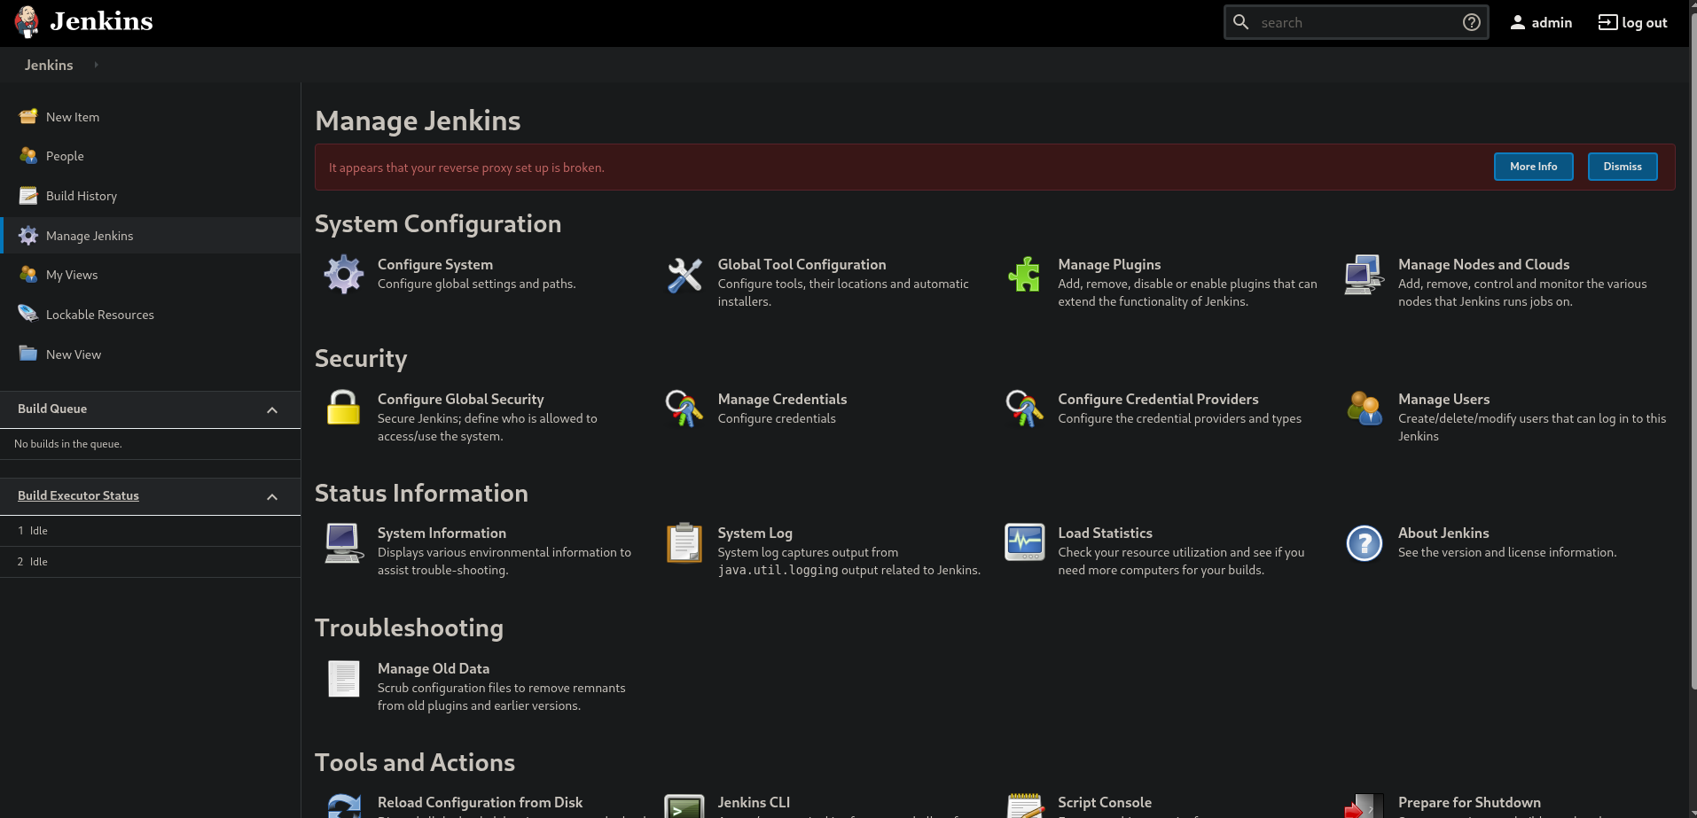Click the Configure System gear icon
Screen dimensions: 1697x818
(x=344, y=275)
